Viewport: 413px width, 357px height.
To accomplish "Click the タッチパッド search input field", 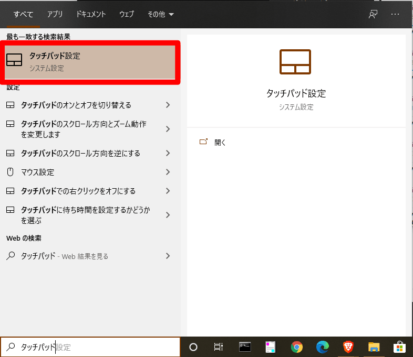I will click(x=90, y=347).
